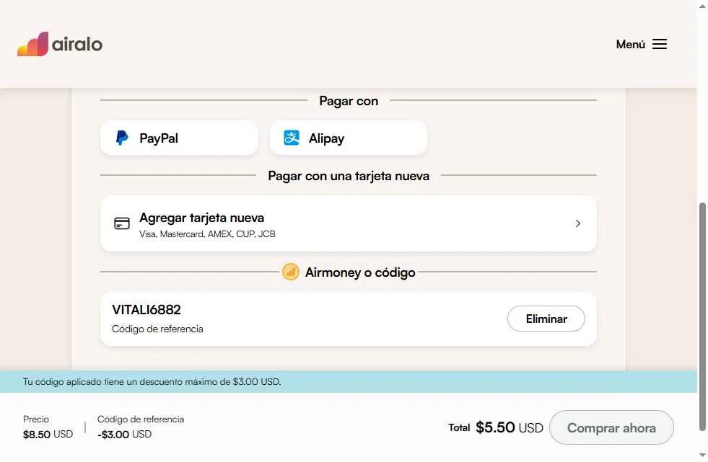Click the $8.50 USD price value
The image size is (708, 462).
pos(48,434)
